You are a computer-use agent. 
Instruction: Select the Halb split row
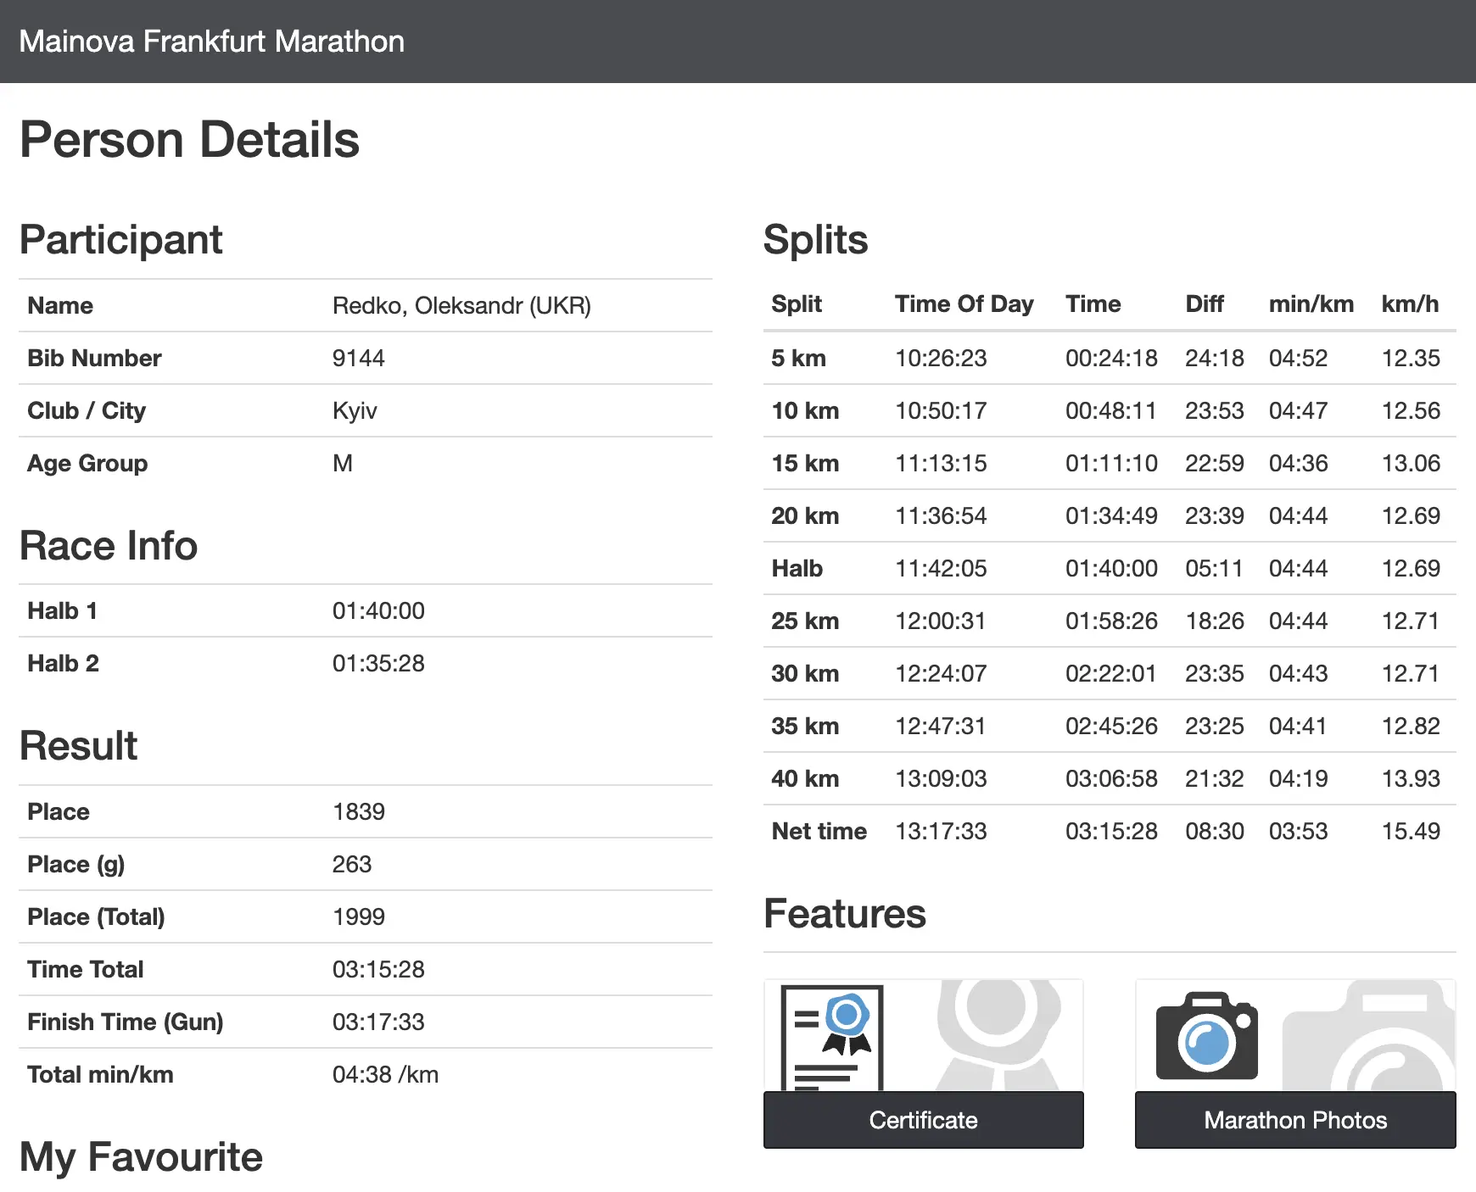(x=797, y=568)
